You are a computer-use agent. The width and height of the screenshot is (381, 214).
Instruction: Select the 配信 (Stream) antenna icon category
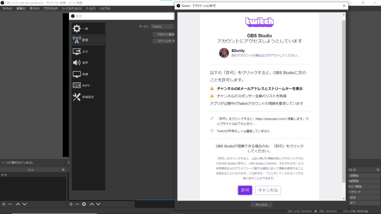point(88,40)
